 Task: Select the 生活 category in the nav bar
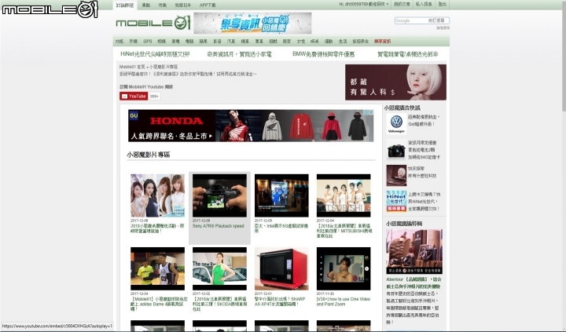(x=343, y=42)
